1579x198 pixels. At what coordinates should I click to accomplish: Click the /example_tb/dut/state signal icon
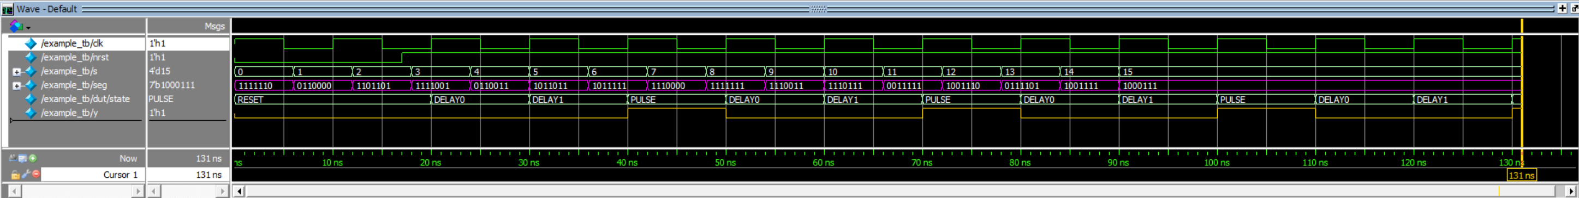click(x=31, y=99)
